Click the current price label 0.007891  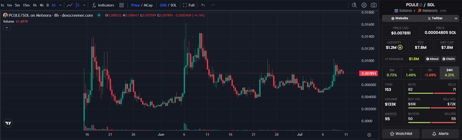click(x=368, y=73)
